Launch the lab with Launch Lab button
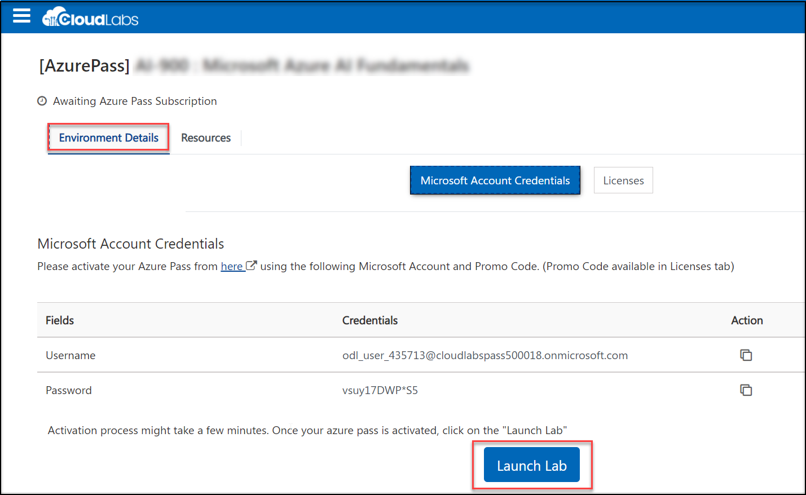This screenshot has width=806, height=495. (x=532, y=465)
